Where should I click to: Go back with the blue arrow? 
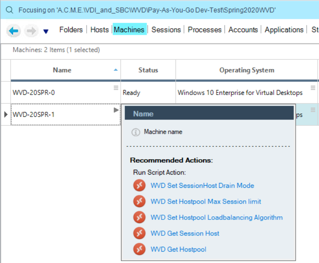[14, 31]
